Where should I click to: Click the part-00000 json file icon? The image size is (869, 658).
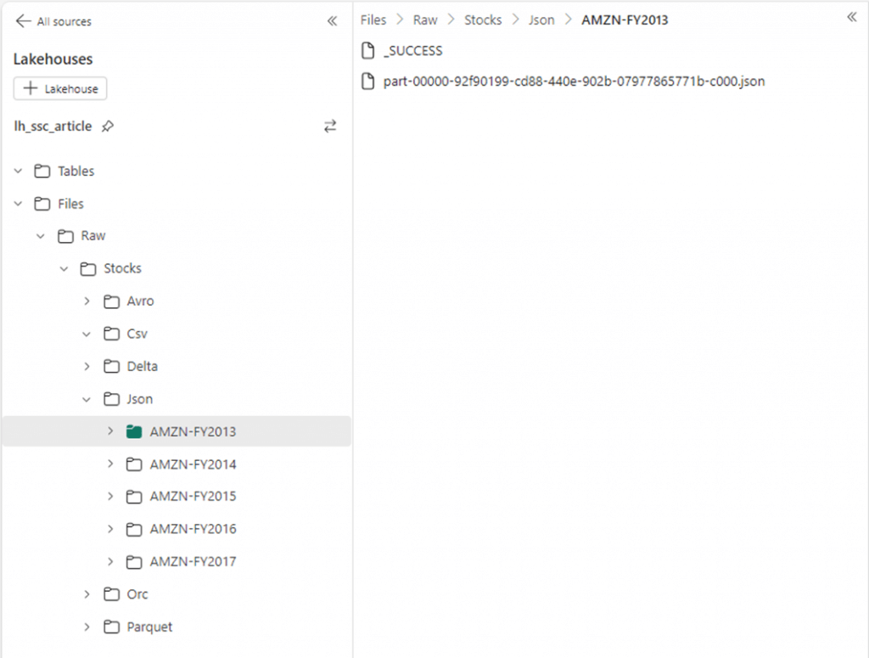[x=368, y=81]
